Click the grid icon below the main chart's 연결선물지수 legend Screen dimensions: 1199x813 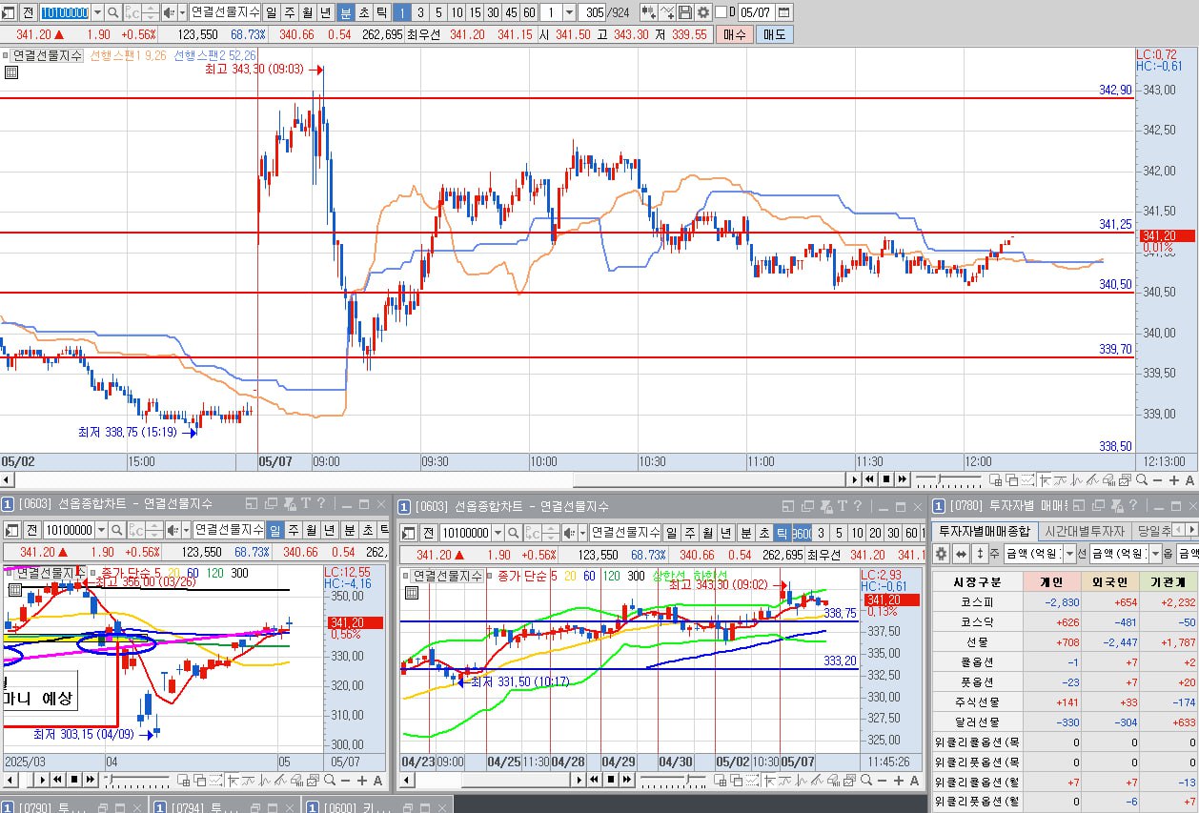10,72
